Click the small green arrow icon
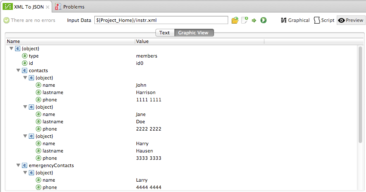This screenshot has height=192, width=366. click(254, 21)
